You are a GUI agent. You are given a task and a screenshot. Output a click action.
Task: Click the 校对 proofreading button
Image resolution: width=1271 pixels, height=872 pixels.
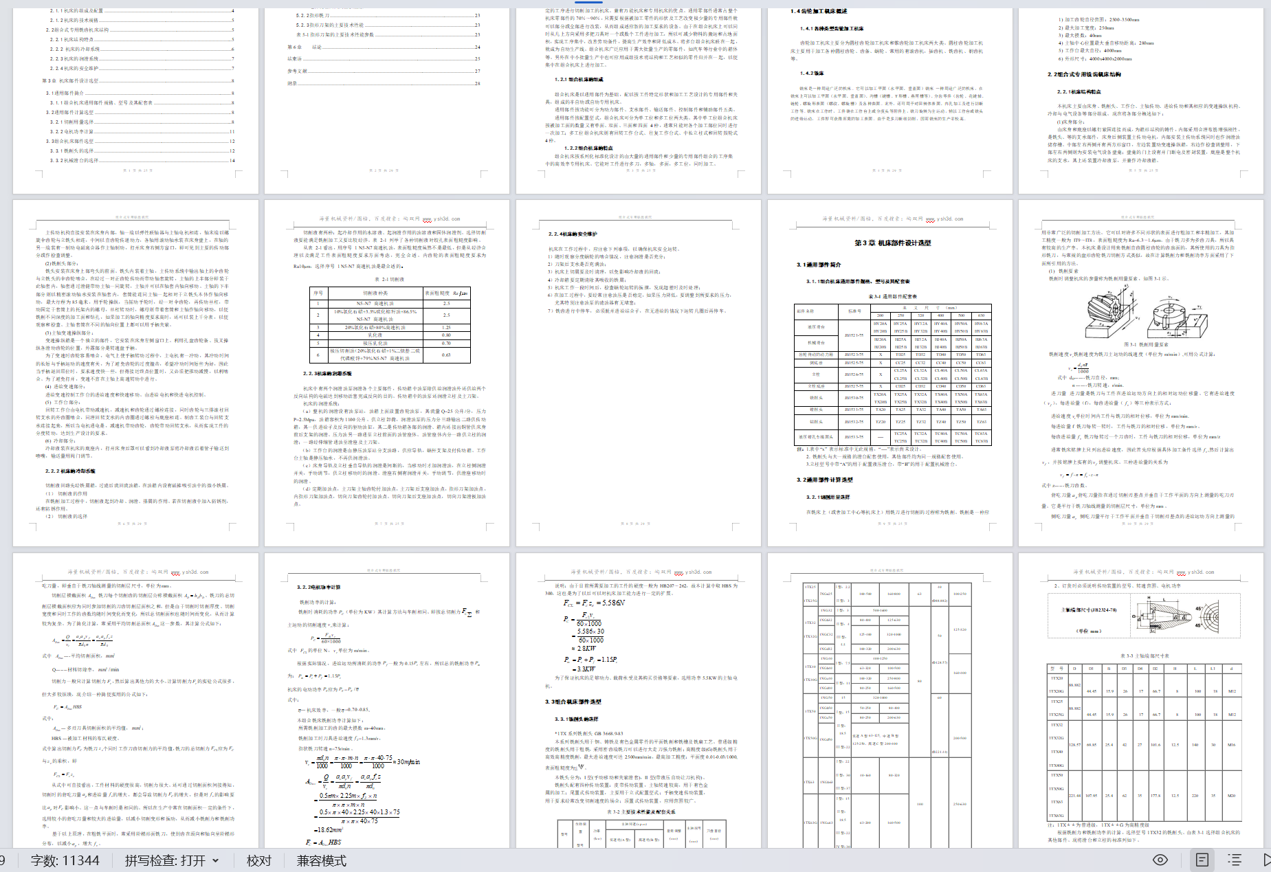pos(259,860)
